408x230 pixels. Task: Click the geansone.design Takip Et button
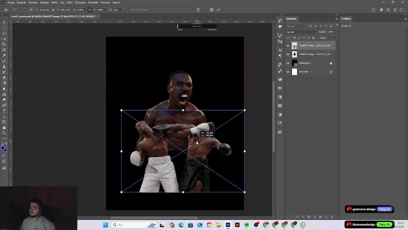point(384,209)
